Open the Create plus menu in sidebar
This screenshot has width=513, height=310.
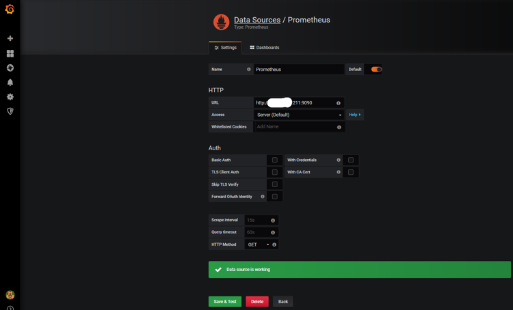point(10,38)
